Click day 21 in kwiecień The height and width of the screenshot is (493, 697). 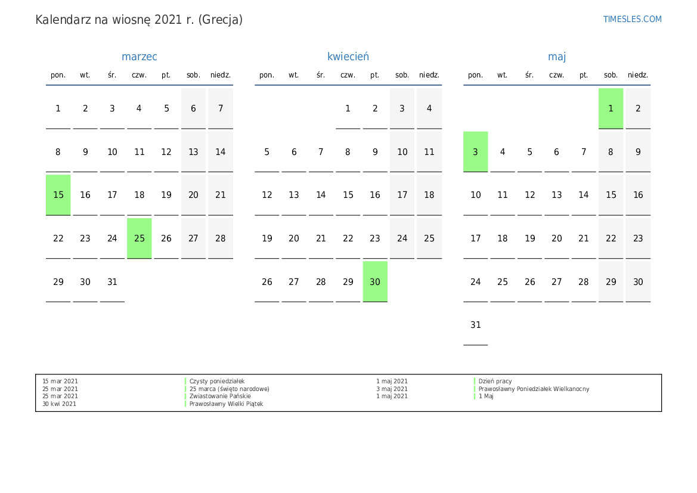(321, 238)
